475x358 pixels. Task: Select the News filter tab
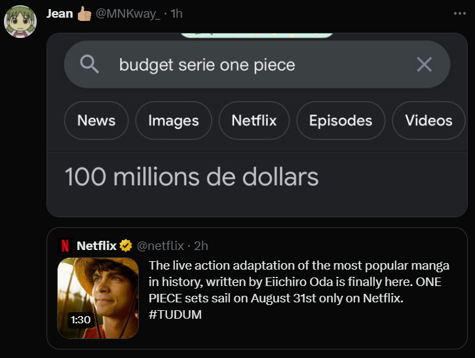96,120
